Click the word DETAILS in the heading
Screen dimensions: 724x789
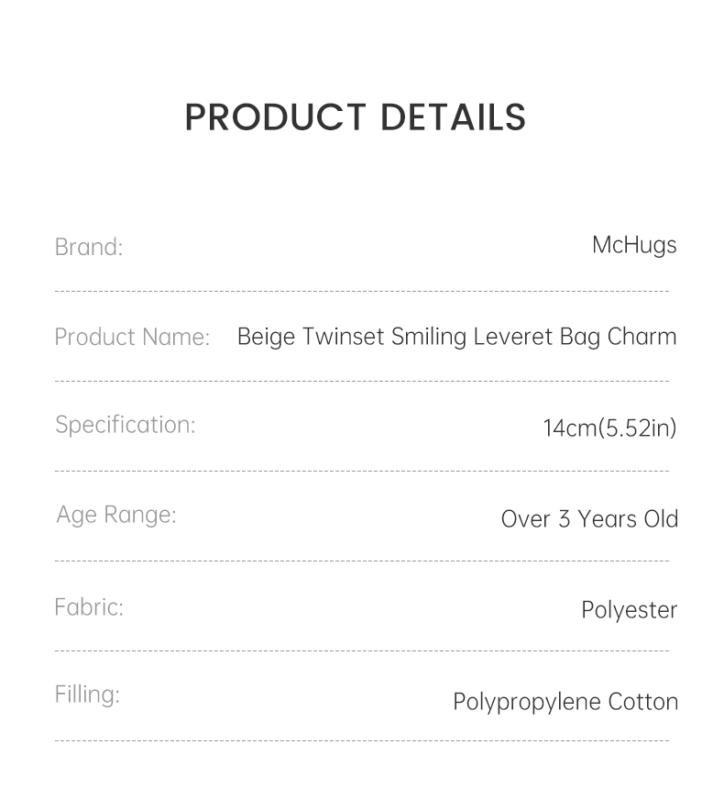pos(453,117)
